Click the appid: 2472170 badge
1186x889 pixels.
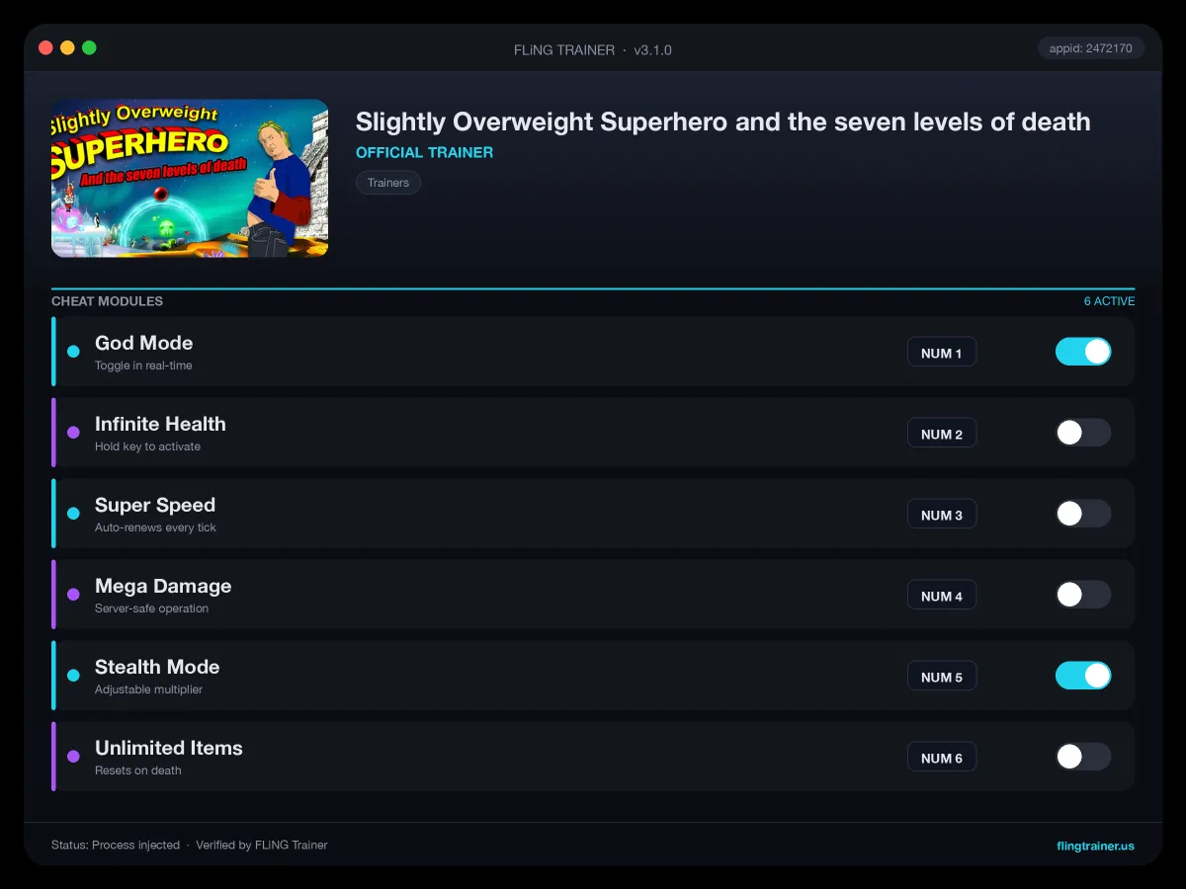pyautogui.click(x=1091, y=47)
